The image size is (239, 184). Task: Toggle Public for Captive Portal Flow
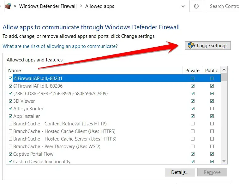212,154
